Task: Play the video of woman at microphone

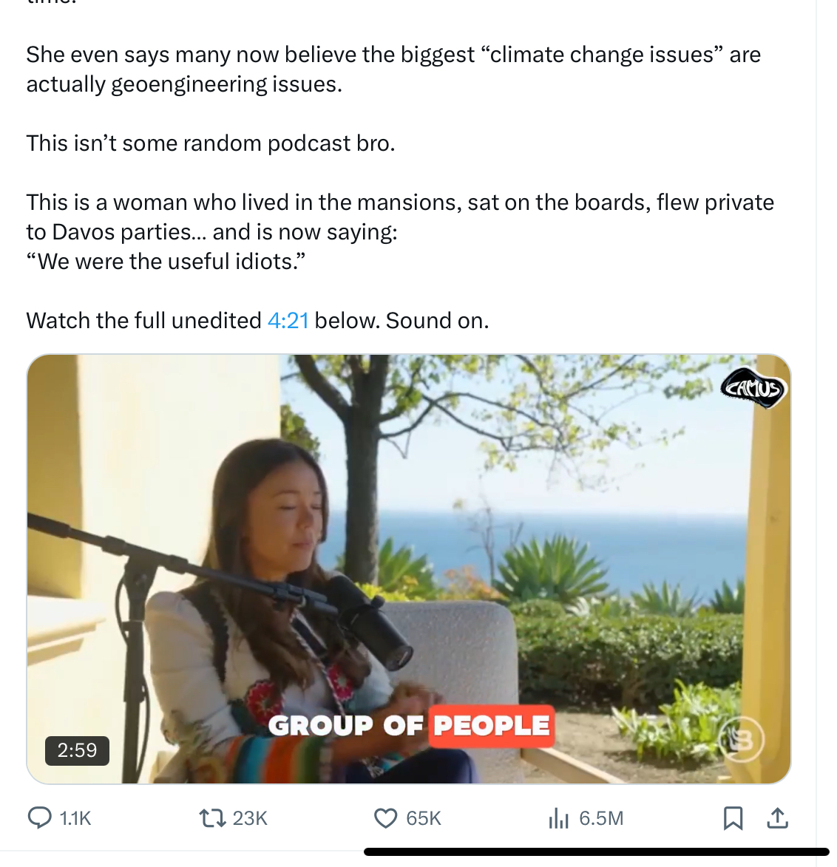Action: point(409,568)
